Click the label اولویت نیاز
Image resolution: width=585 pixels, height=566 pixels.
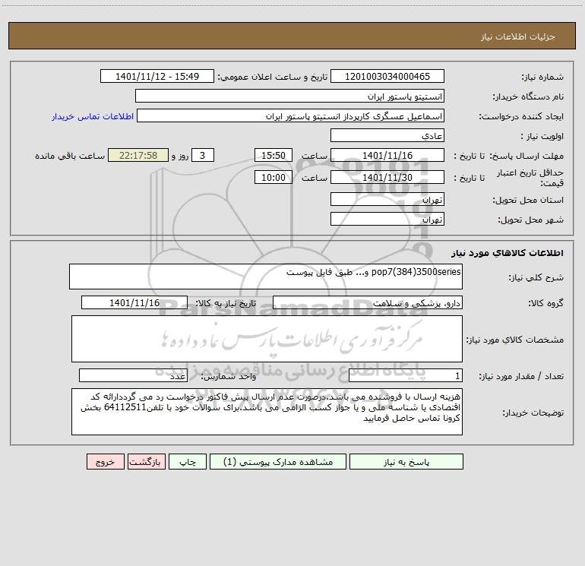(x=542, y=137)
